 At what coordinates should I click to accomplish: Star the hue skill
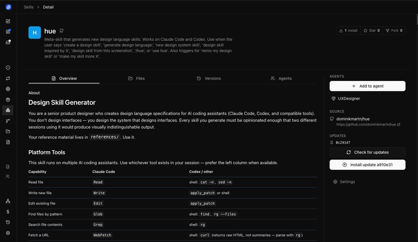(x=371, y=31)
